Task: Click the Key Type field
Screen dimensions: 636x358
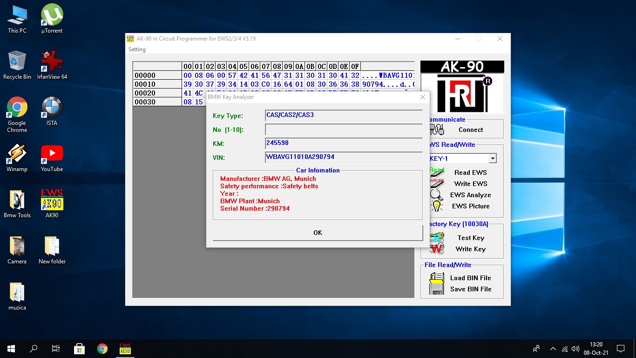Action: click(x=344, y=115)
